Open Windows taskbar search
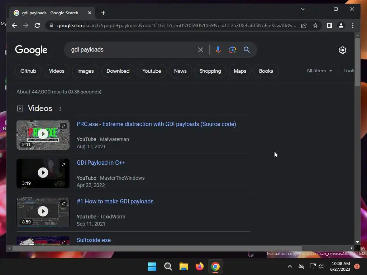The width and height of the screenshot is (367, 275). click(x=168, y=266)
